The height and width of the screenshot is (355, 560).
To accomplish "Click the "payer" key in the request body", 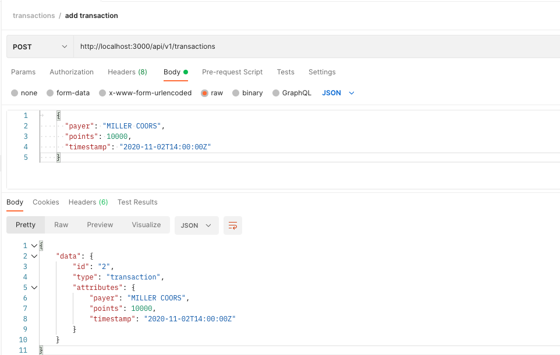I will click(x=79, y=126).
